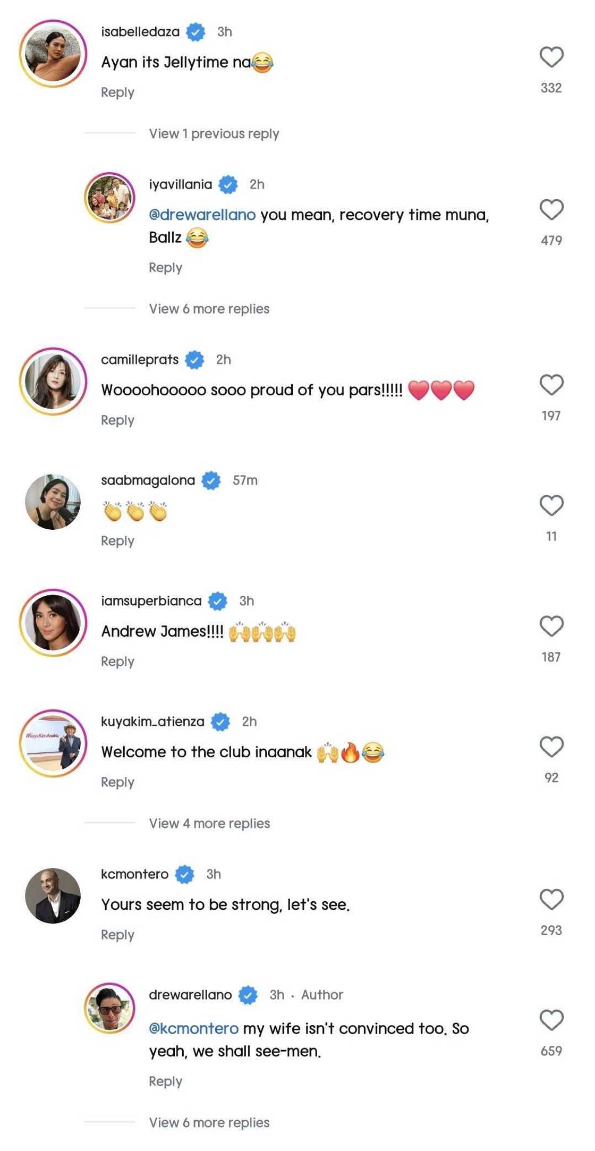Tap heart on saabmagalona's clapping comment
595x1151 pixels.
tap(551, 506)
